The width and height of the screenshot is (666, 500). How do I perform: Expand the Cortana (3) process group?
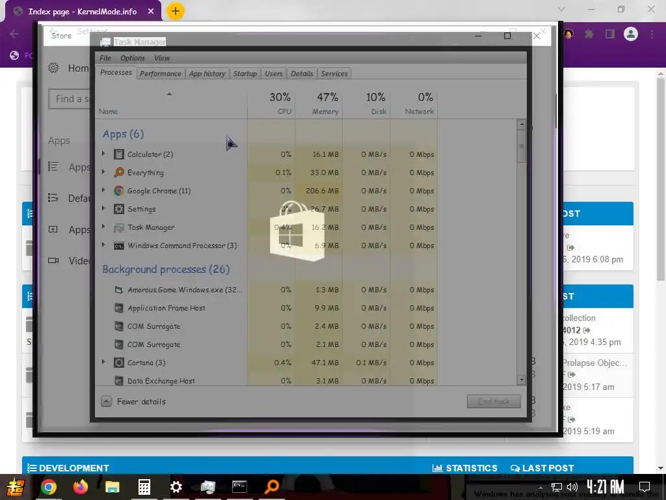103,362
